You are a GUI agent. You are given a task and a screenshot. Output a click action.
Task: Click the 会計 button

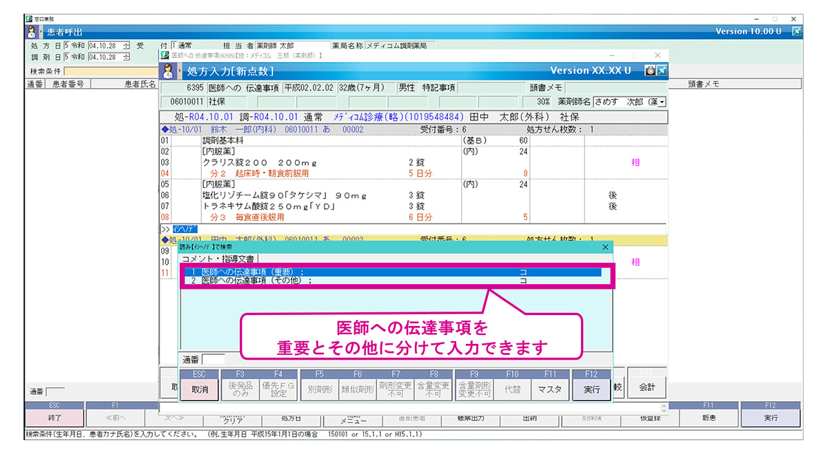647,387
